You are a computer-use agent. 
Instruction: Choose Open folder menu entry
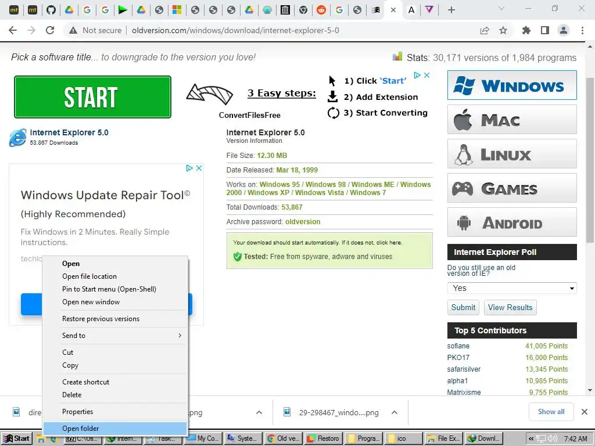[x=115, y=429]
